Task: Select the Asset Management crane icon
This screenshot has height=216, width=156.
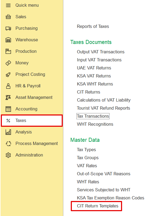Action: coord(8,98)
